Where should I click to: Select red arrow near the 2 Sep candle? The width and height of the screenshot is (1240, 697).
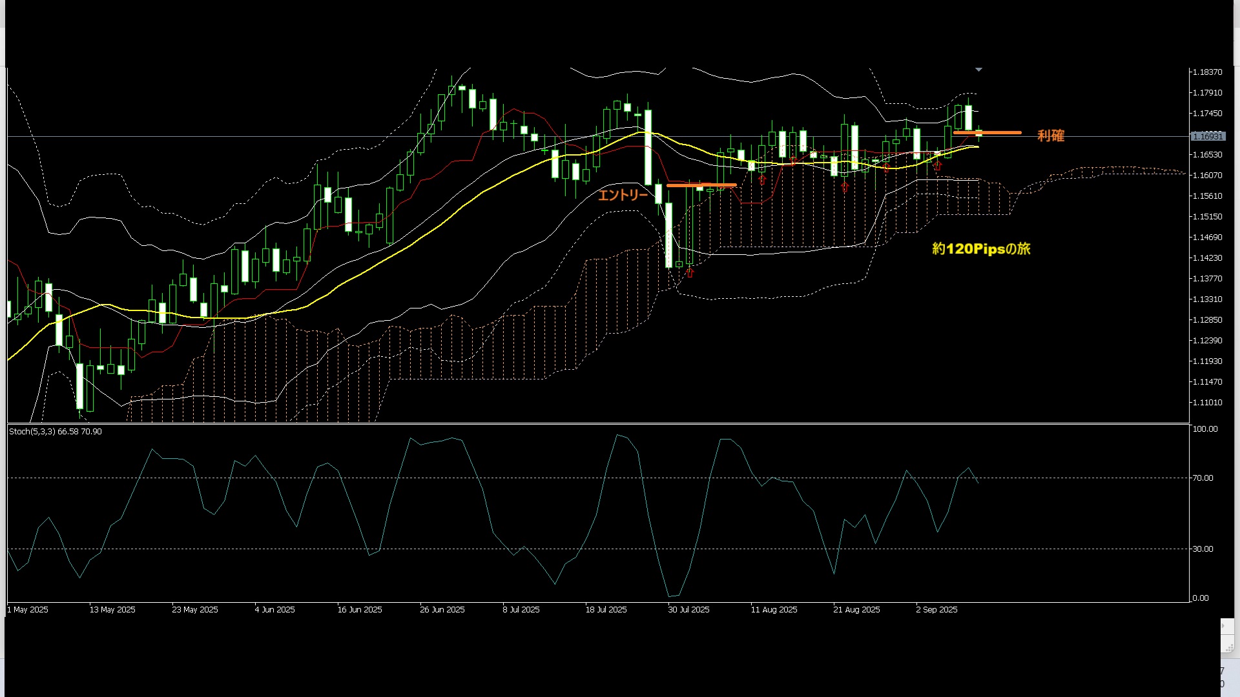938,166
